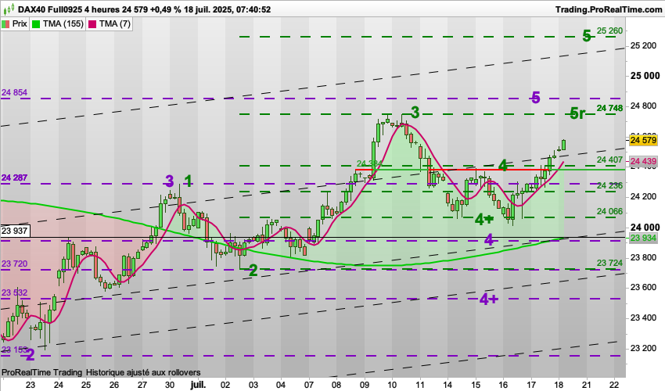The width and height of the screenshot is (665, 391).
Task: Click the purple wave label 5
Action: 536,98
